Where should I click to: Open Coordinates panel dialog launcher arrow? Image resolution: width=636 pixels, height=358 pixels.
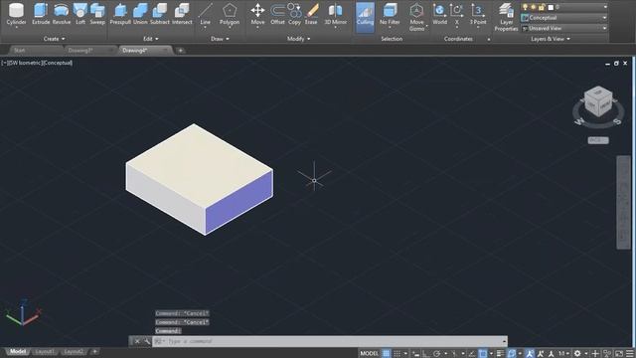pos(488,40)
